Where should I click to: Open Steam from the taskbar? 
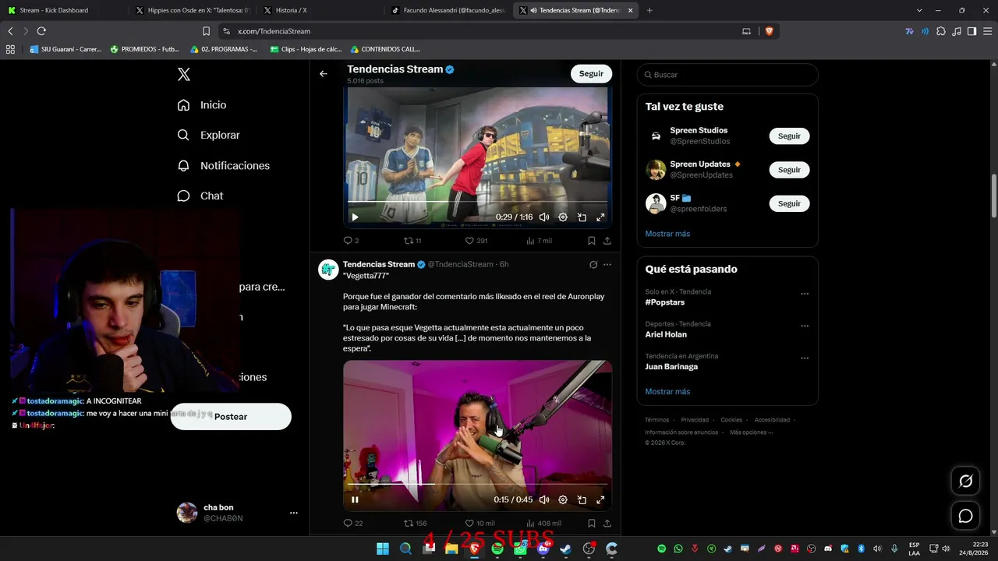tap(565, 549)
